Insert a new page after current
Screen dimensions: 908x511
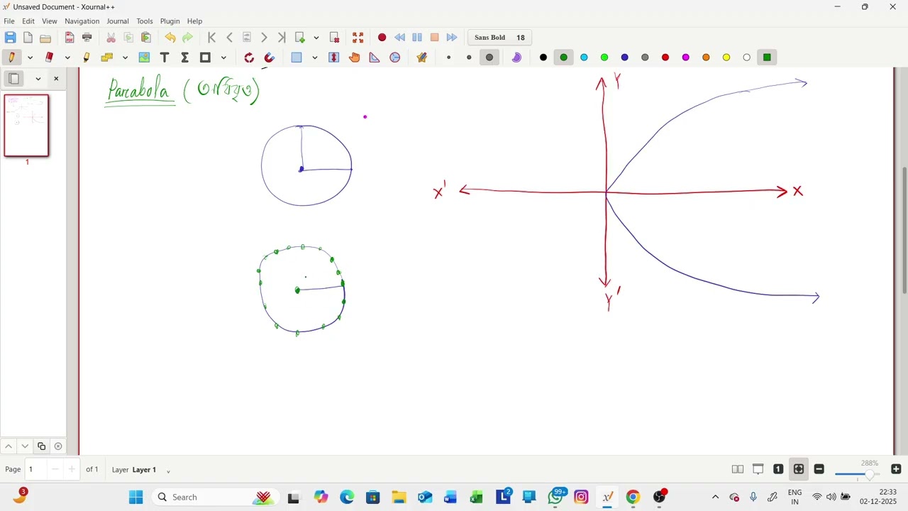tap(300, 38)
